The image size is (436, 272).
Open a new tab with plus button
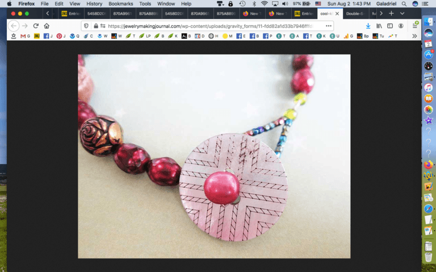click(391, 13)
